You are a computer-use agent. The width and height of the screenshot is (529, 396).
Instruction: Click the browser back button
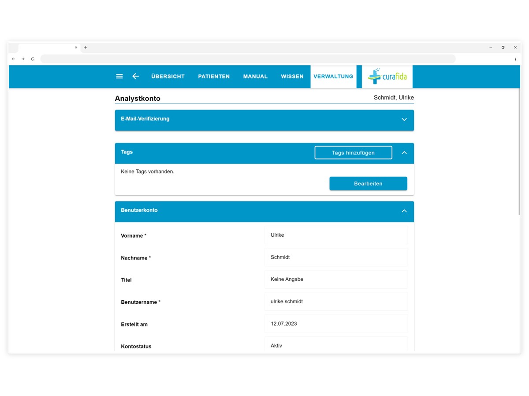13,59
